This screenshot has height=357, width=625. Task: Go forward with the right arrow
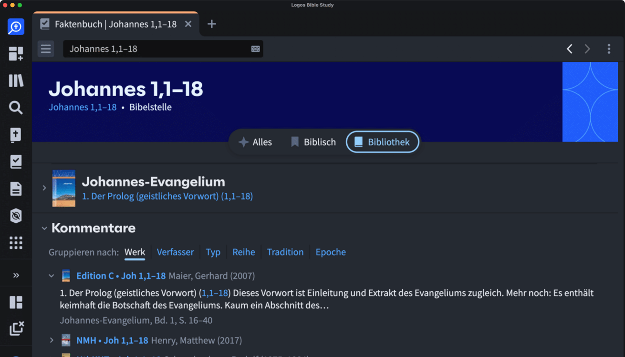coord(587,49)
